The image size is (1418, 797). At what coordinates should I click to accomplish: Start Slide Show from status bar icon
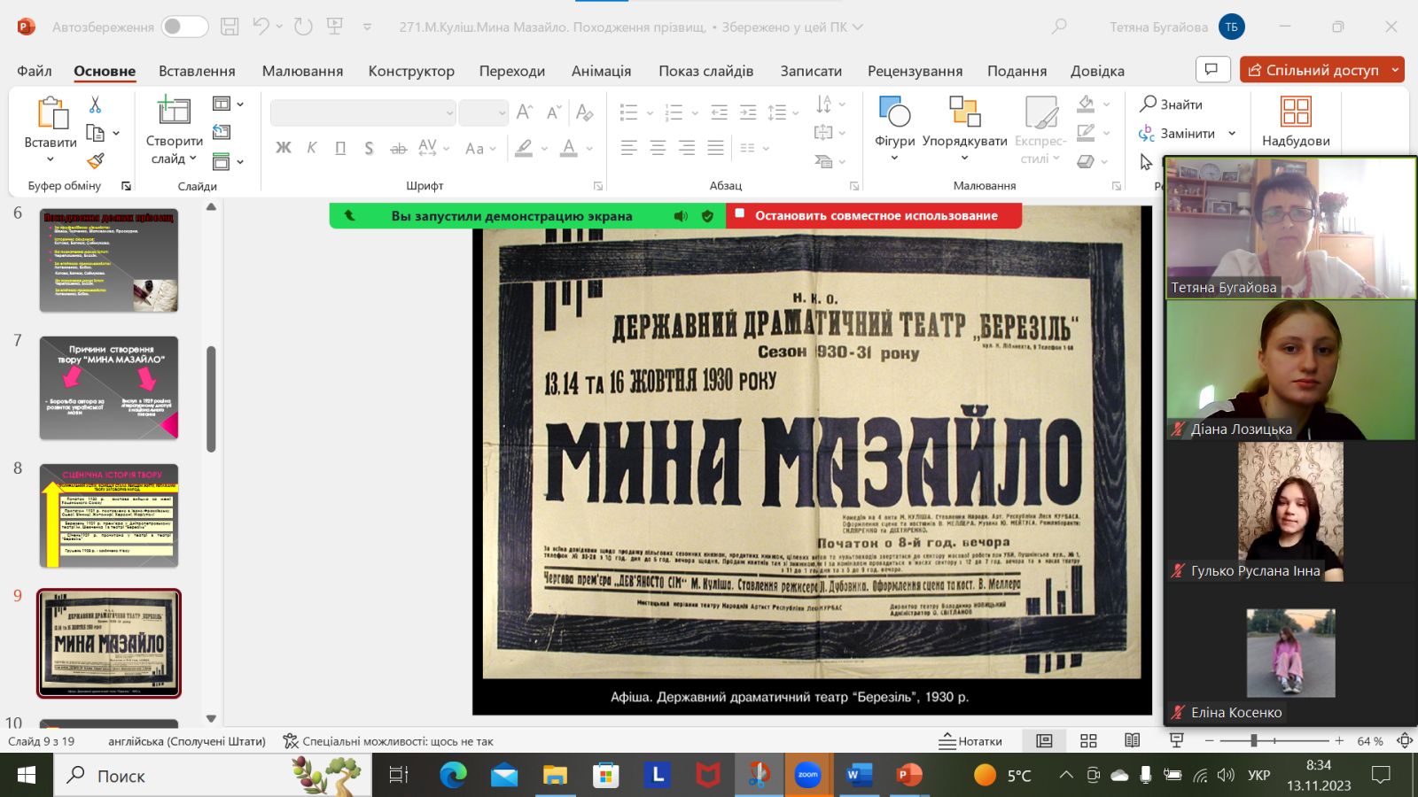(1176, 740)
